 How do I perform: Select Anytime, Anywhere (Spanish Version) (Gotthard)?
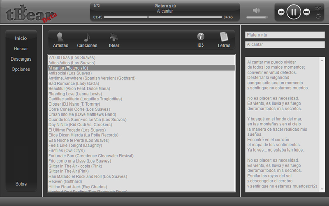(141, 78)
